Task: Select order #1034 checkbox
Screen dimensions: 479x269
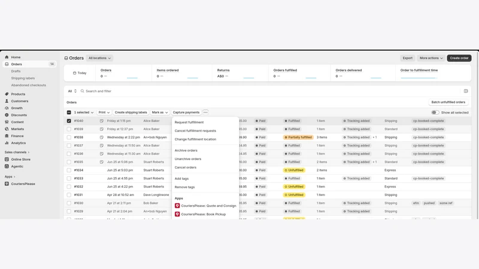Action: [x=69, y=170]
